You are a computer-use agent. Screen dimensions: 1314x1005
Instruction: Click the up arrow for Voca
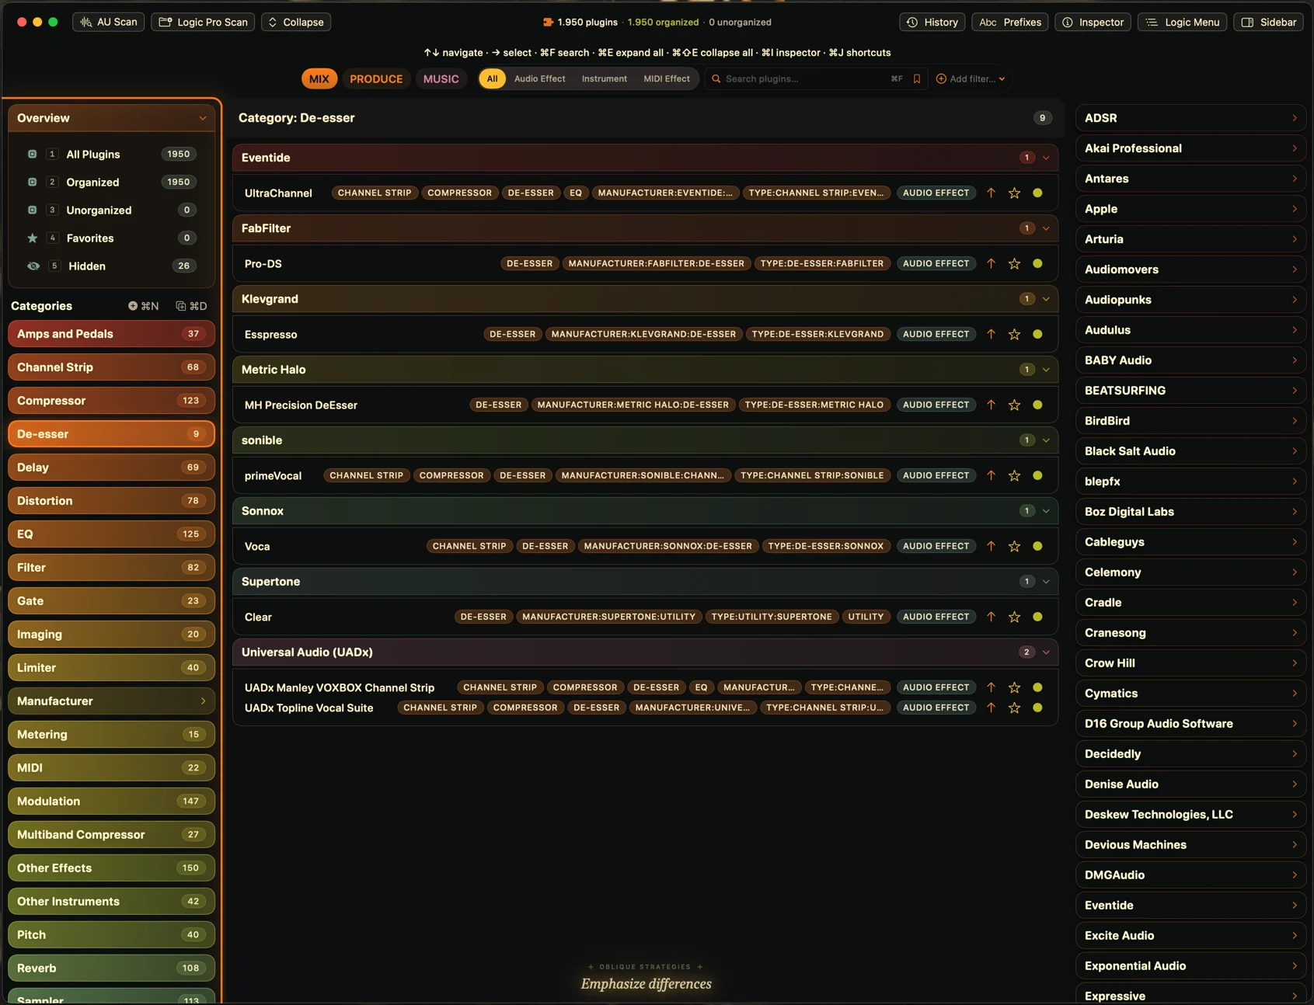pos(991,546)
